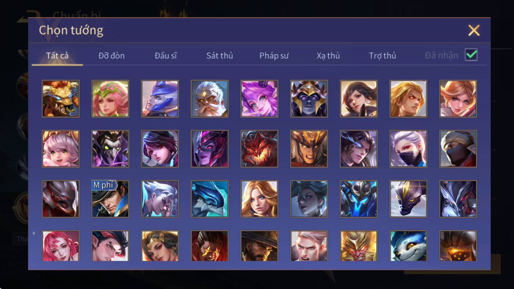Screen dimensions: 514x289
Task: Open the 'Trợ thủ' tab
Action: pos(382,56)
